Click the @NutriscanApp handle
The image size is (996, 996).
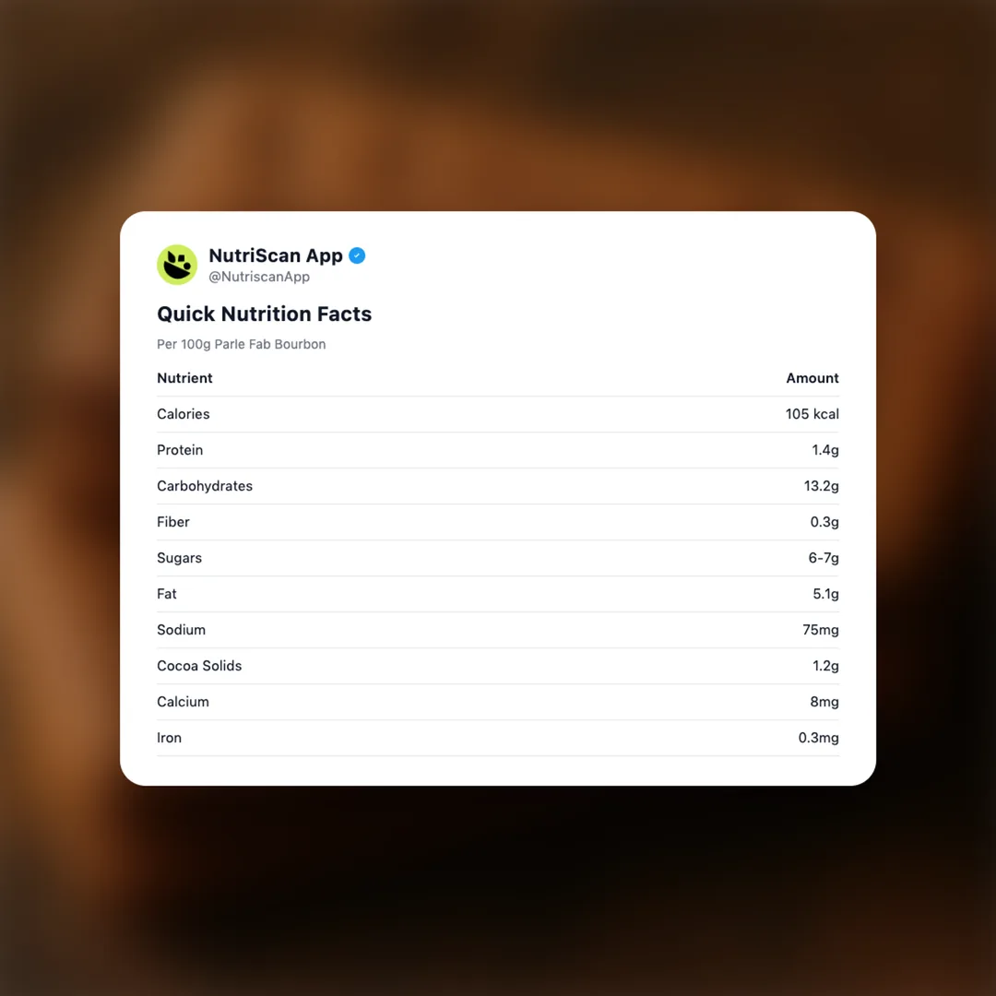(x=259, y=277)
